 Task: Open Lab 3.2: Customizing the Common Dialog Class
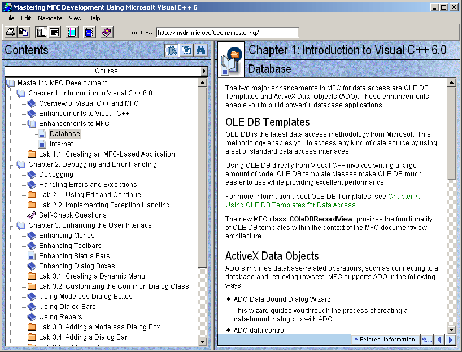click(114, 286)
